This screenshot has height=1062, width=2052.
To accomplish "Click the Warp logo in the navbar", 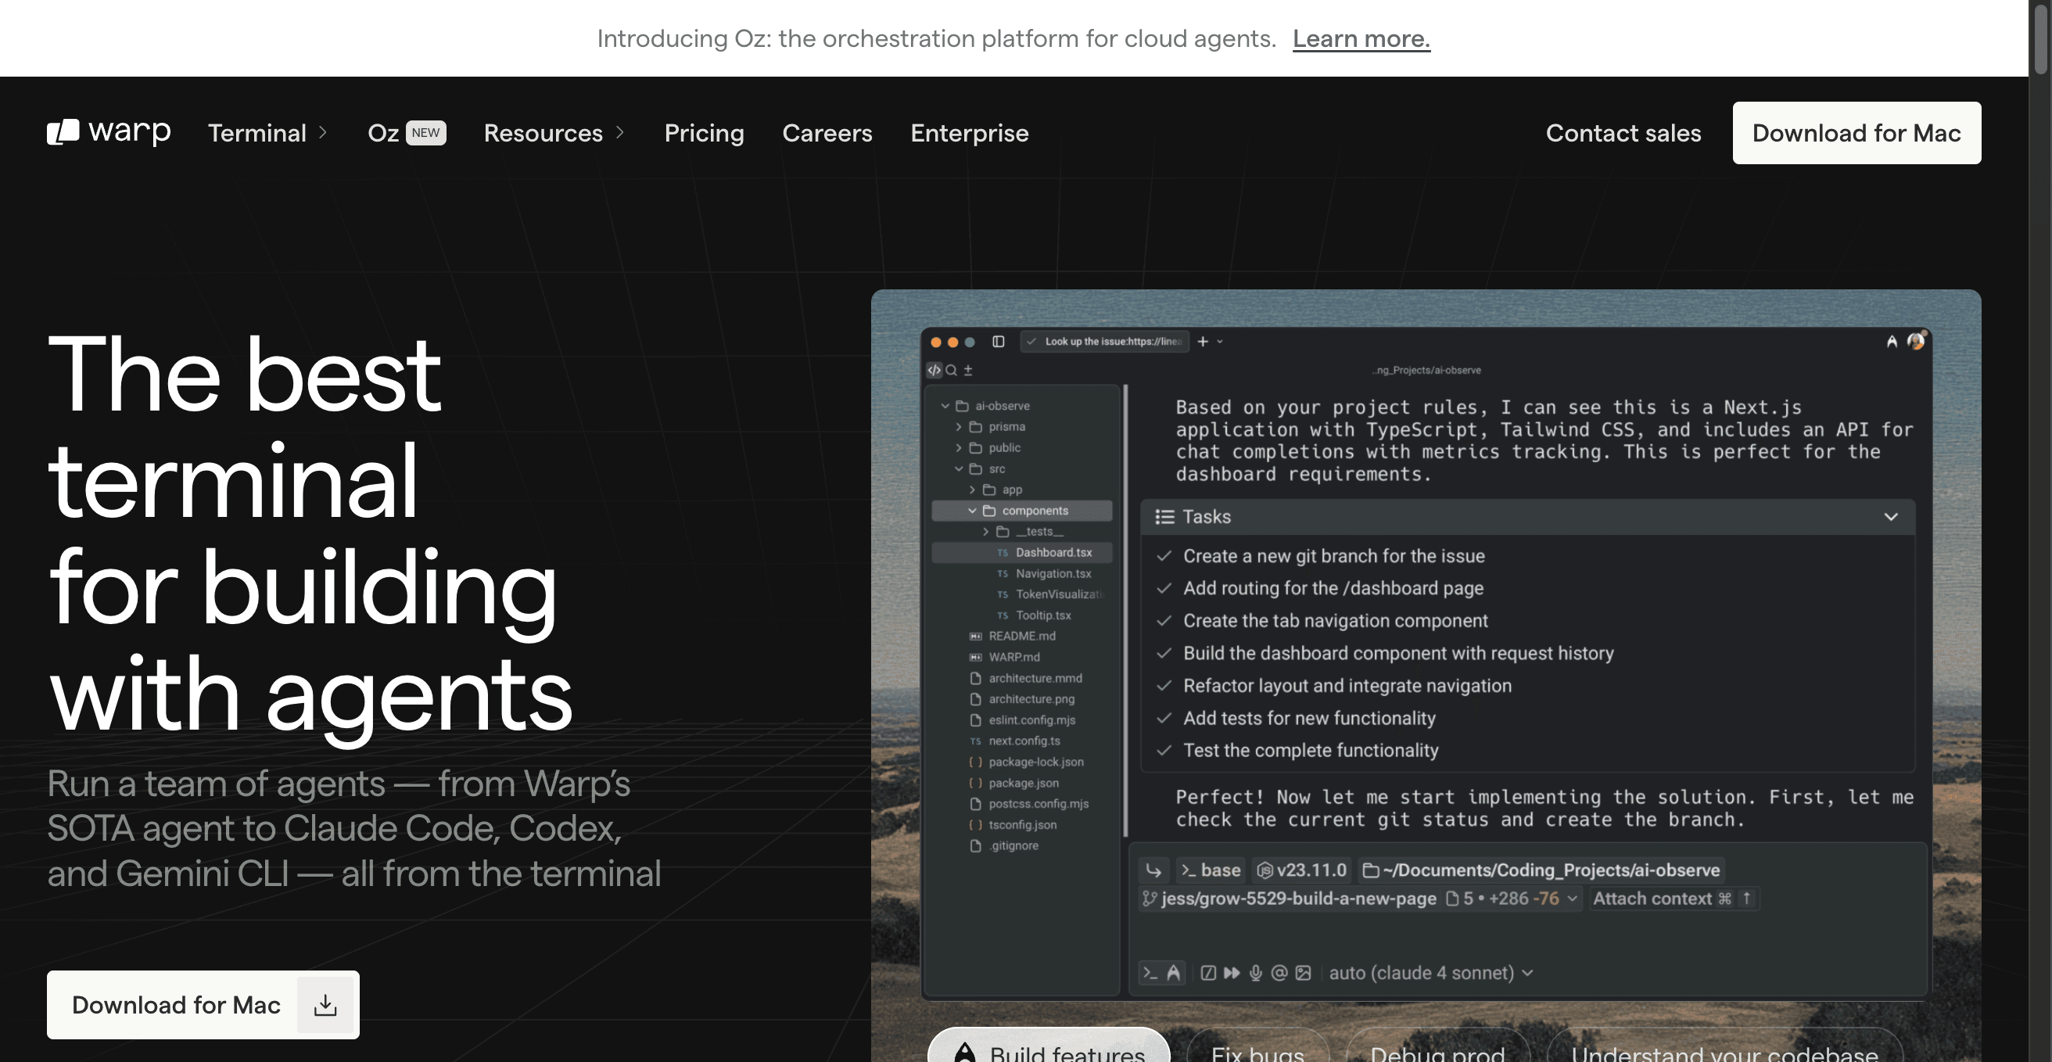I will click(109, 132).
